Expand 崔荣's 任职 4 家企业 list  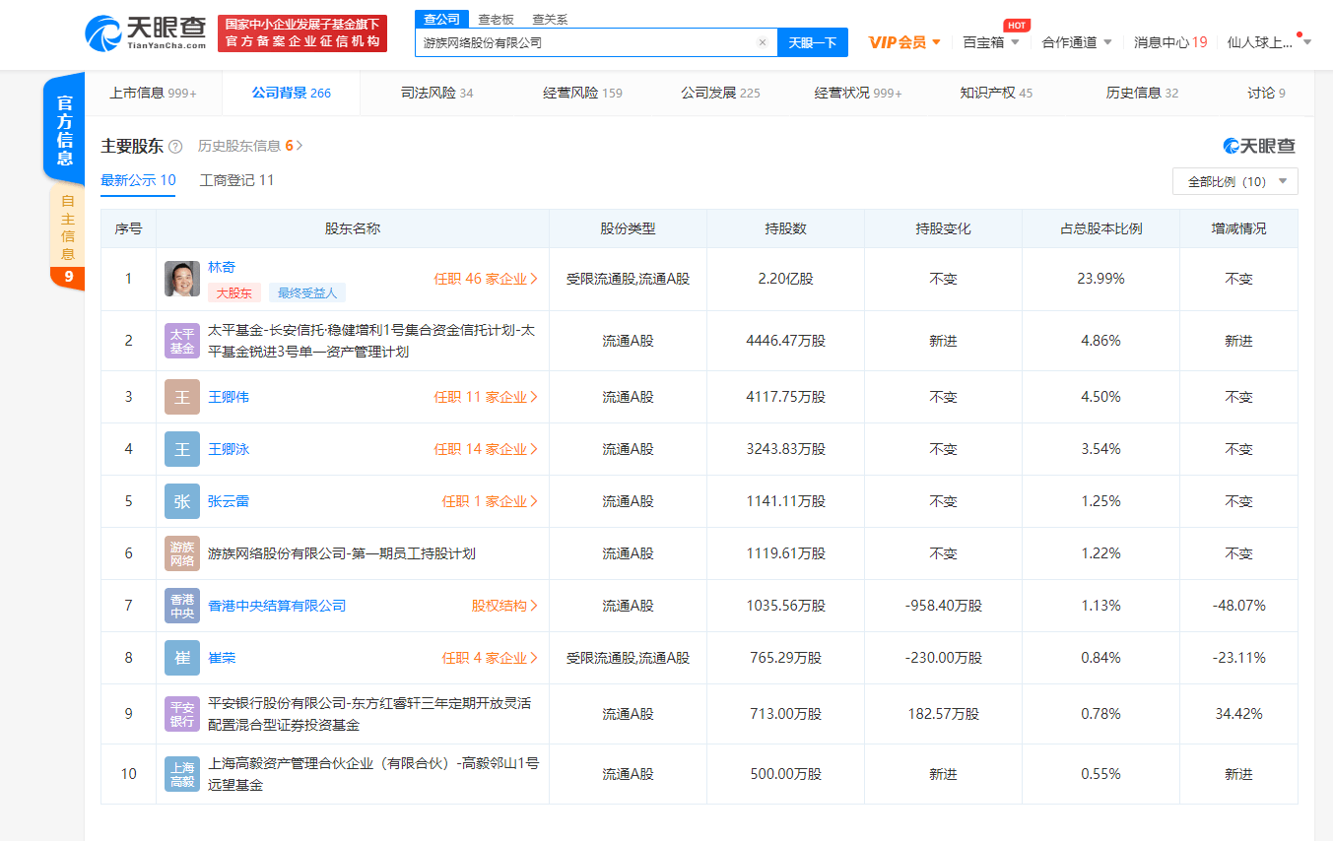coord(490,658)
